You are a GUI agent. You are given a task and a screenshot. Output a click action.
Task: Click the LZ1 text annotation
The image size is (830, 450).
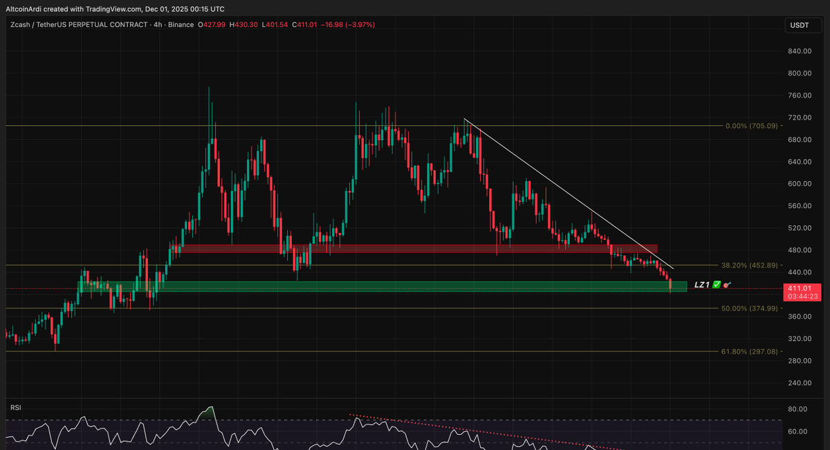(702, 284)
